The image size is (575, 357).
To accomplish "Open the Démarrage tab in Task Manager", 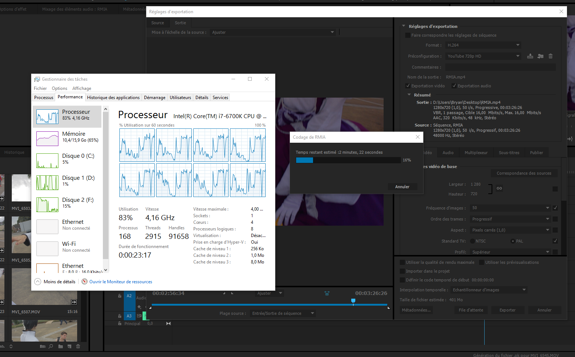I will tap(155, 97).
